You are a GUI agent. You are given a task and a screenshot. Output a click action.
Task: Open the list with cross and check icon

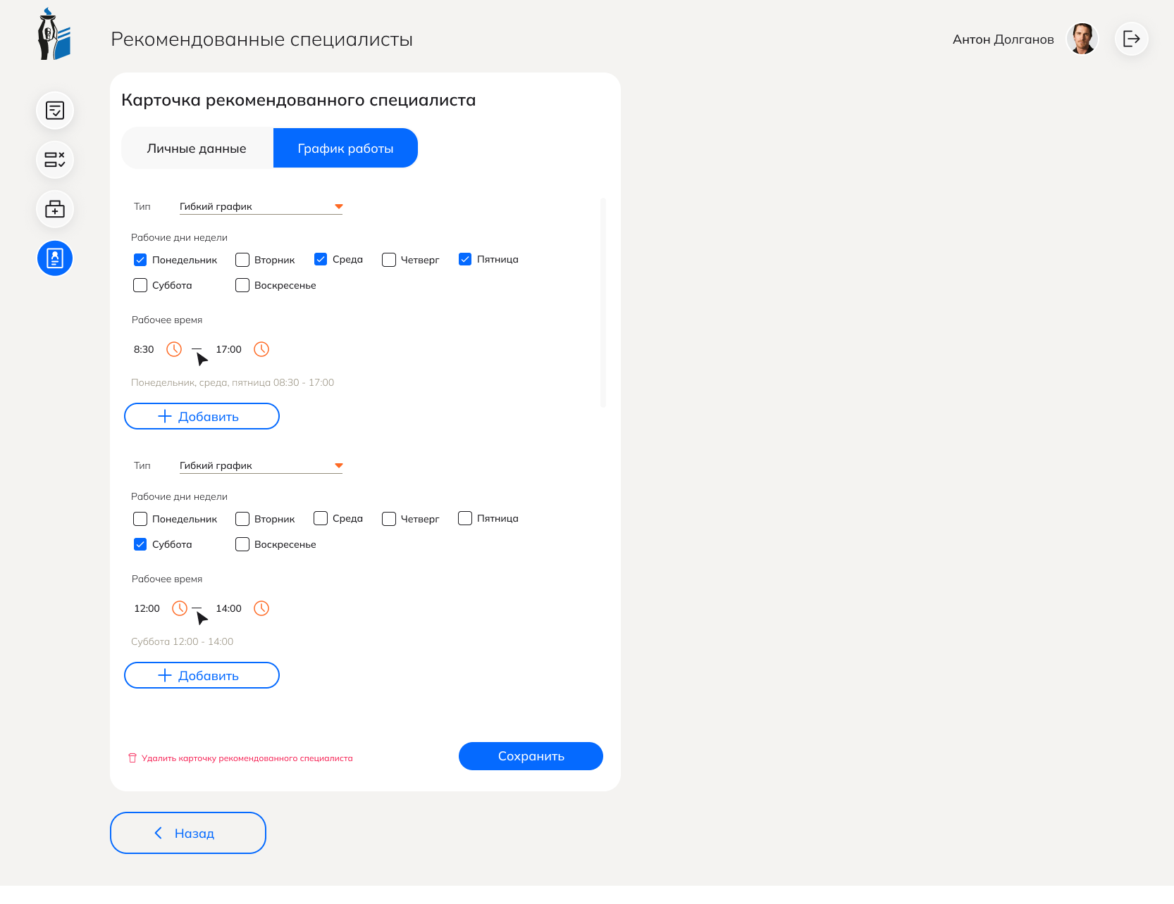click(x=55, y=160)
